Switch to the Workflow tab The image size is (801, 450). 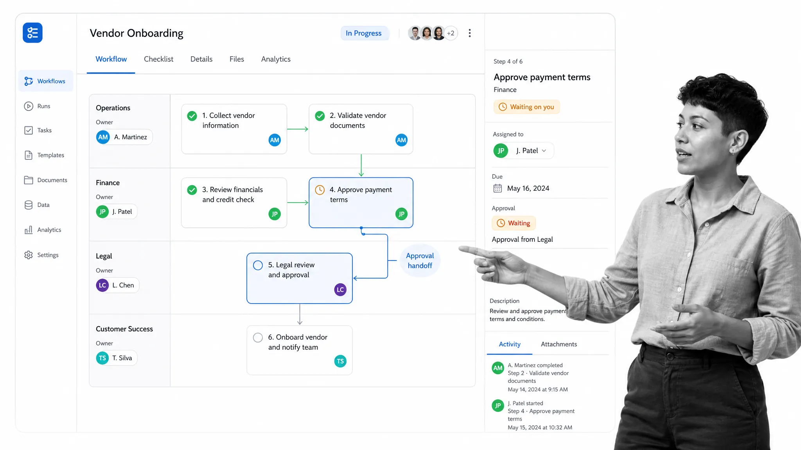coord(111,59)
